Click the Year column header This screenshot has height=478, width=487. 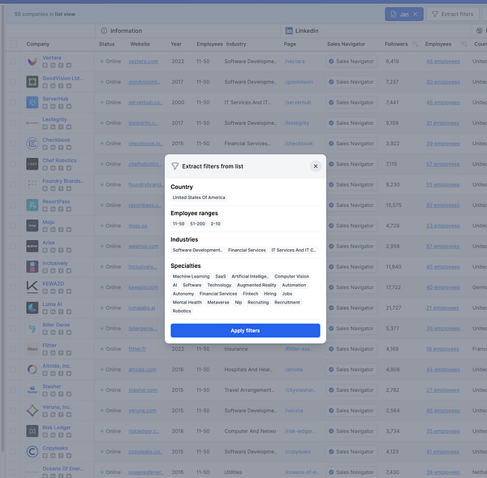176,44
